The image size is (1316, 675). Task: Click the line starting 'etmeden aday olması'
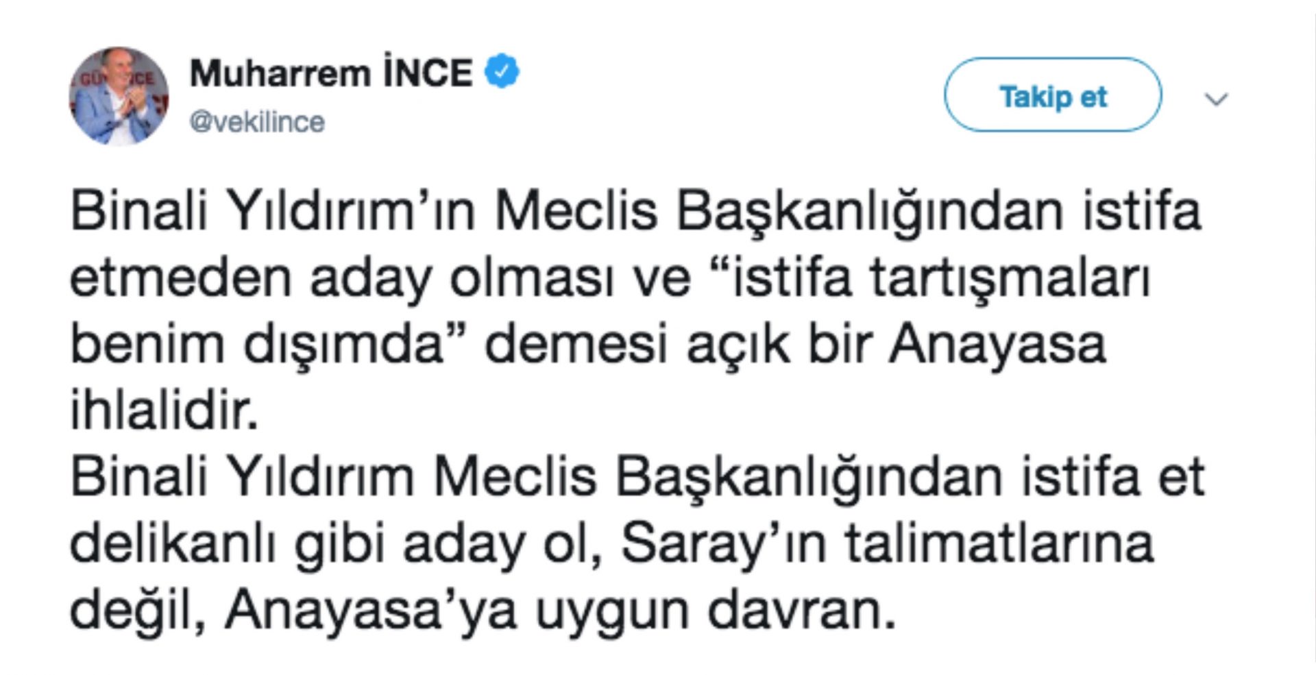610,278
